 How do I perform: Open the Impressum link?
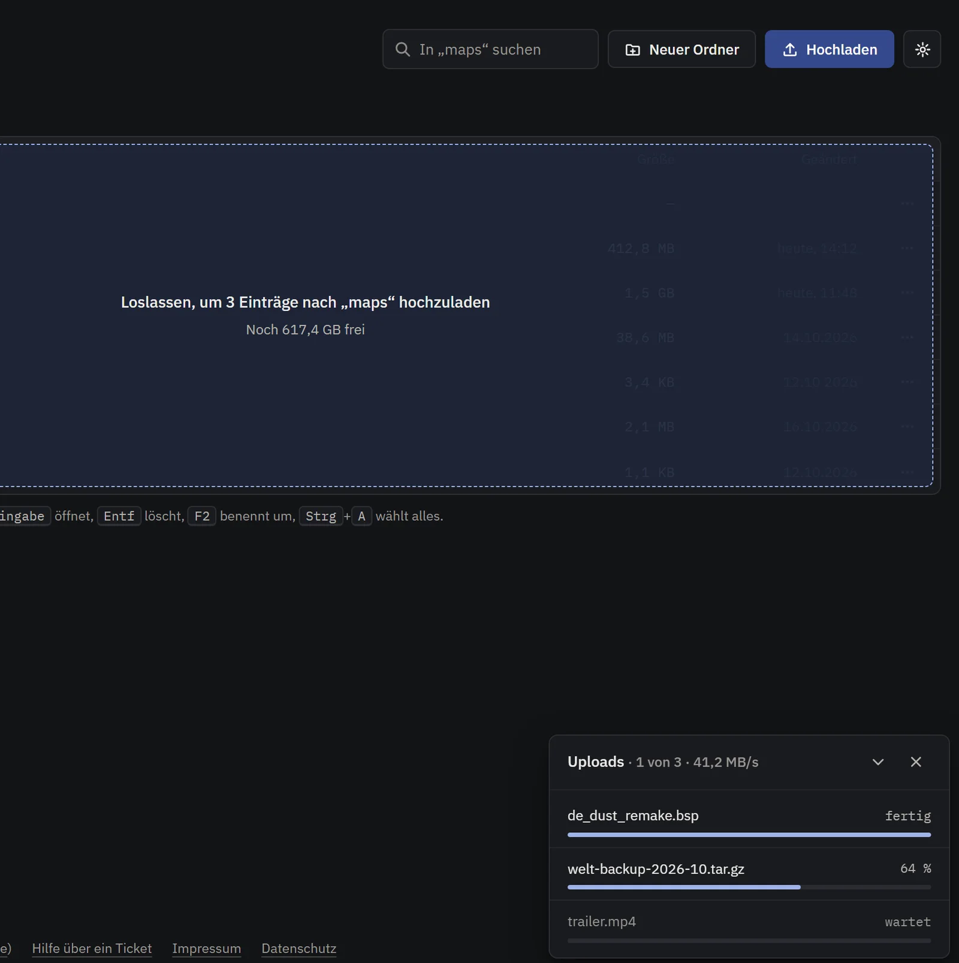(206, 948)
